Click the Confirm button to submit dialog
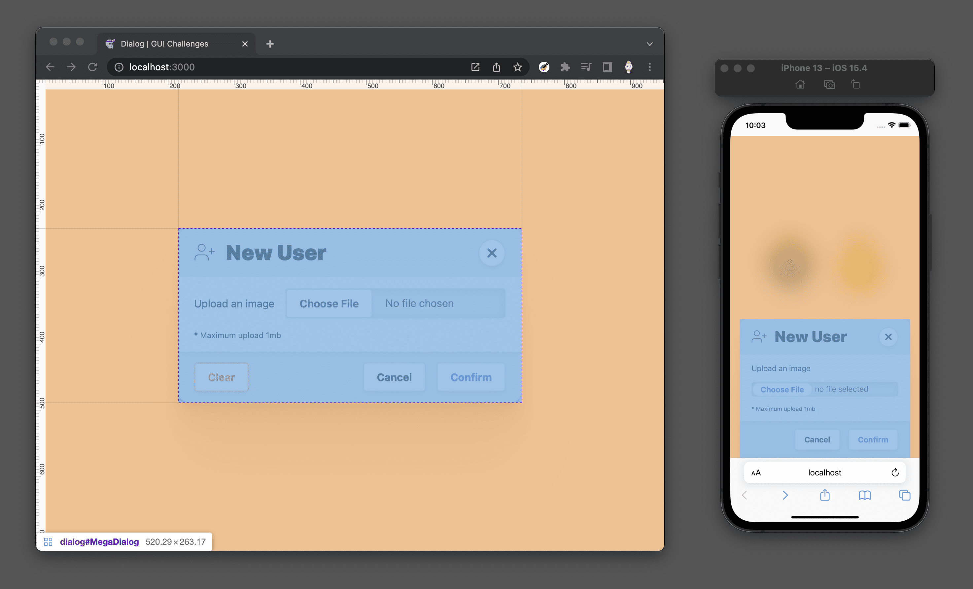This screenshot has height=589, width=973. 471,377
